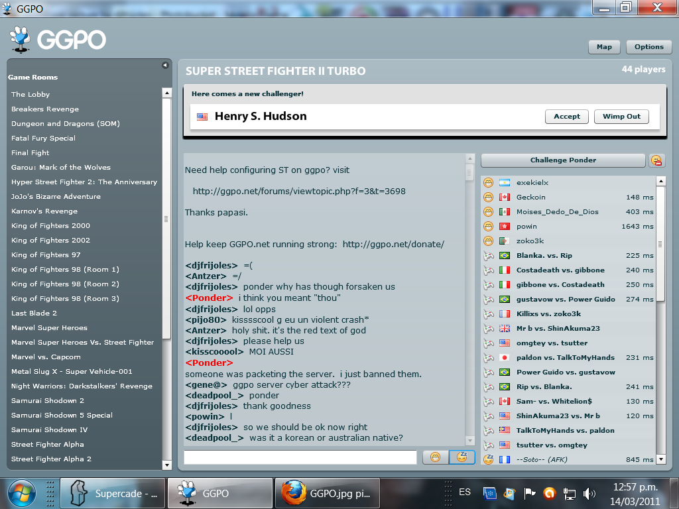Click the Brazil flag beside gustavow vs. Power Guido
The image size is (679, 509).
505,299
